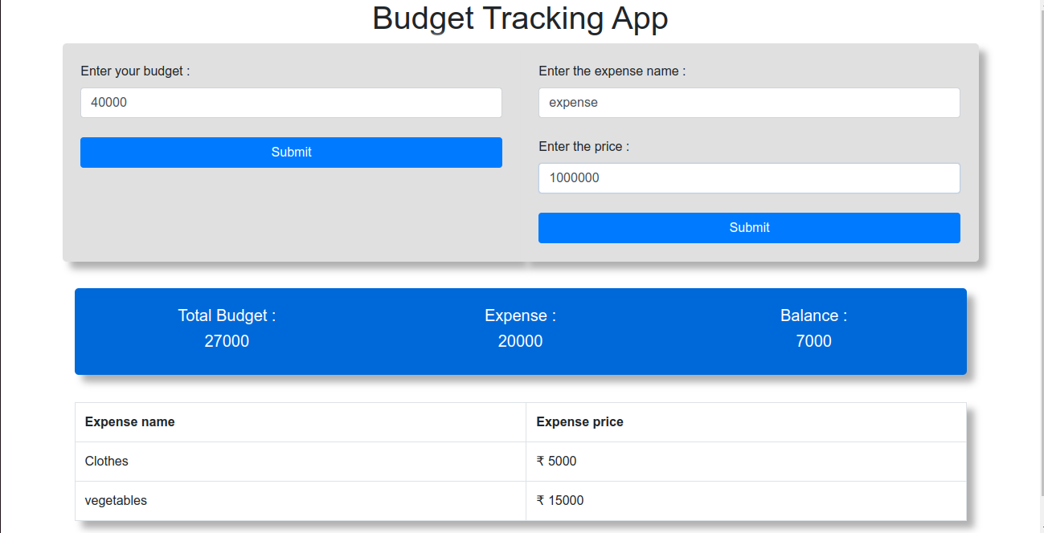Click the budget input field showing 40000
Screen dimensions: 1044x533
pos(291,103)
